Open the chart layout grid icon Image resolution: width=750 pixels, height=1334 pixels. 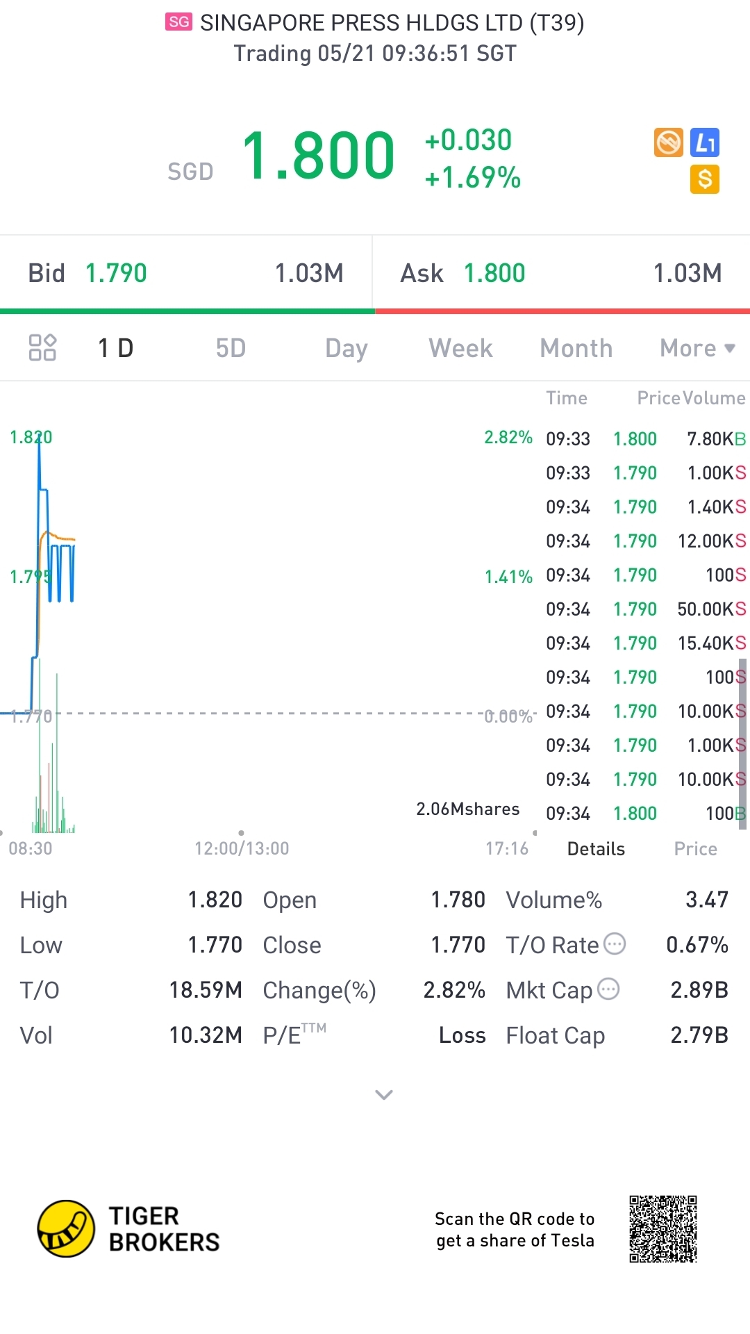click(42, 347)
